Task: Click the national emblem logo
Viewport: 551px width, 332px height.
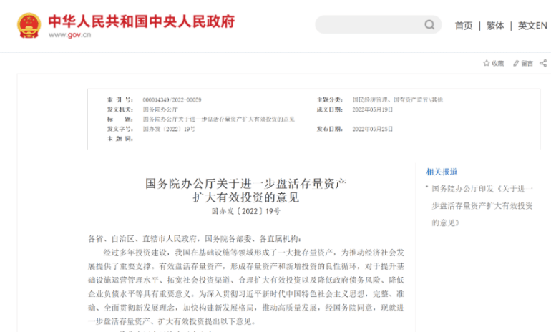Action: tap(28, 24)
